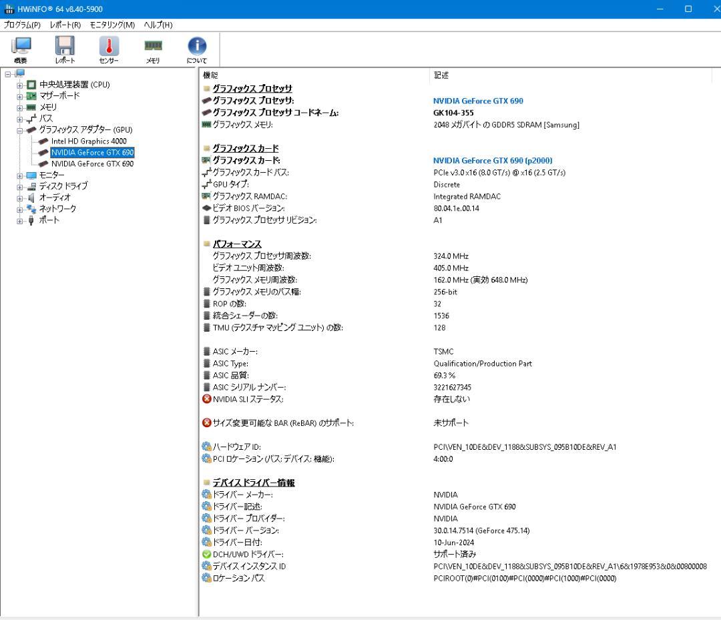Click the red X icon beside ReBAR support

(207, 422)
